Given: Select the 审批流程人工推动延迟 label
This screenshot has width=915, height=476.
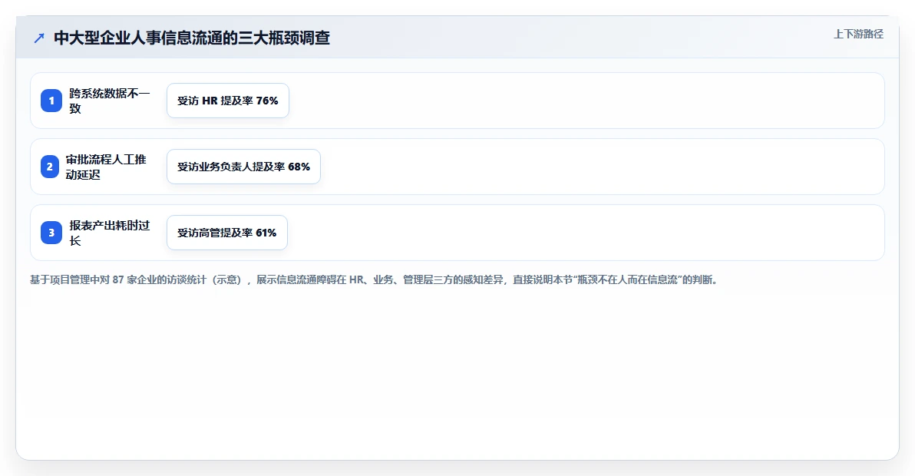Looking at the screenshot, I should tap(106, 167).
